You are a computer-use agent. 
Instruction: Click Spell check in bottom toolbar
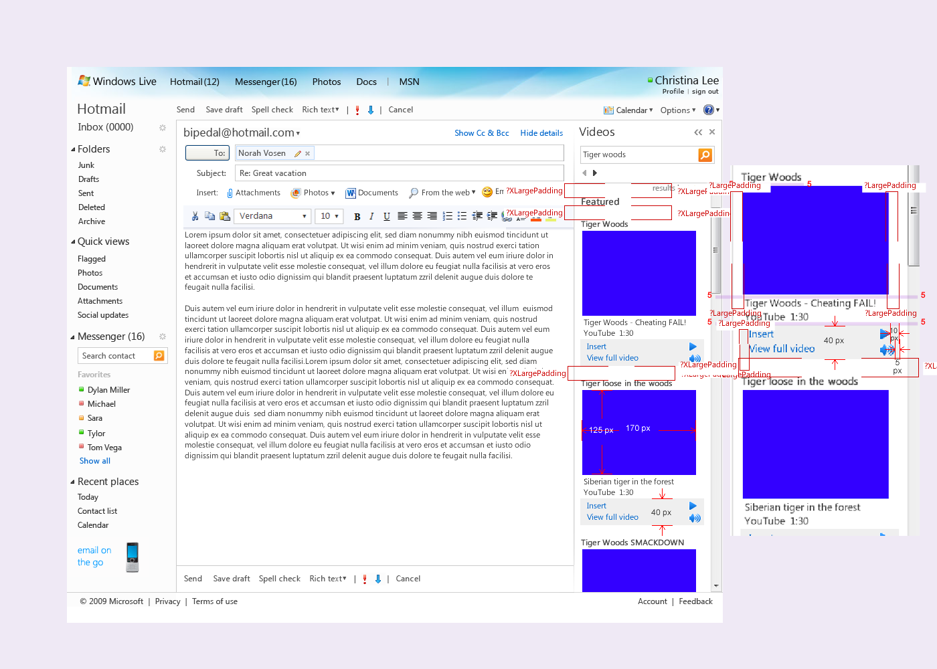(279, 579)
